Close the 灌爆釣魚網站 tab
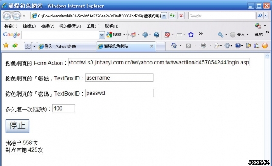The image size is (272, 166). (152, 46)
